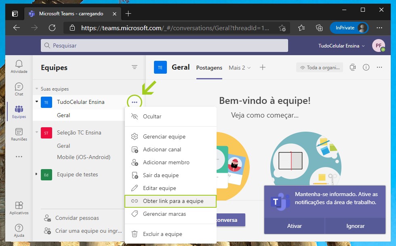The height and width of the screenshot is (246, 396).
Task: Click the Ajuda help icon
Action: pos(19,230)
